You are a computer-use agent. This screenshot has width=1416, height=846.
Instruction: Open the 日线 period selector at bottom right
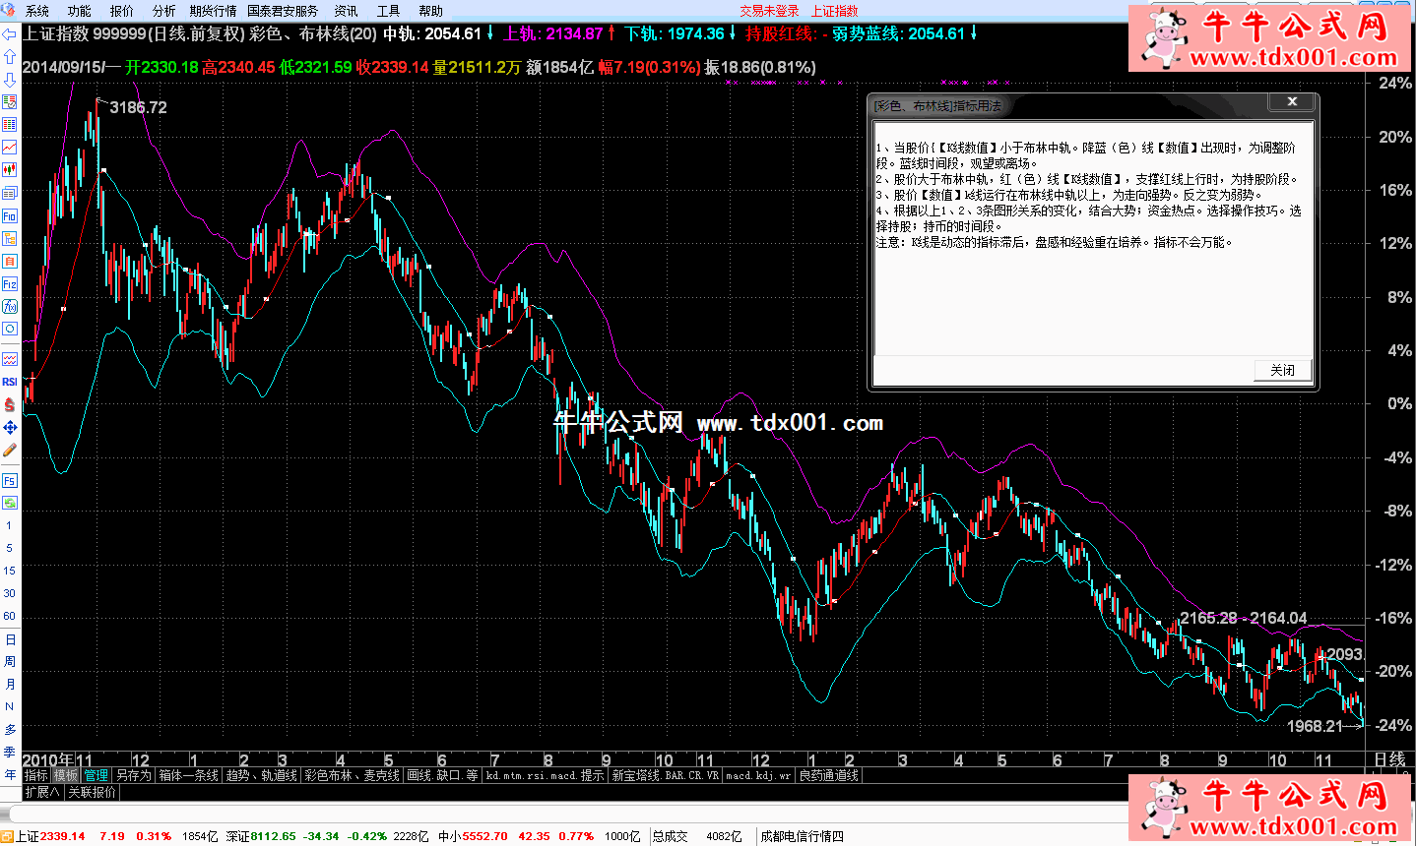[x=1389, y=759]
